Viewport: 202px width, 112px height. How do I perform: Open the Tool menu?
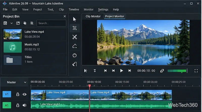(x=50, y=10)
